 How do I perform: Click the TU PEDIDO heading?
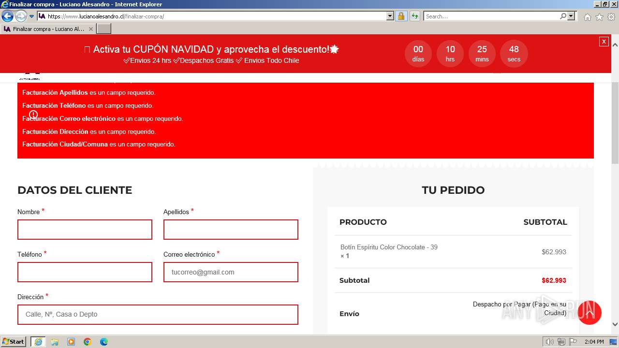453,190
